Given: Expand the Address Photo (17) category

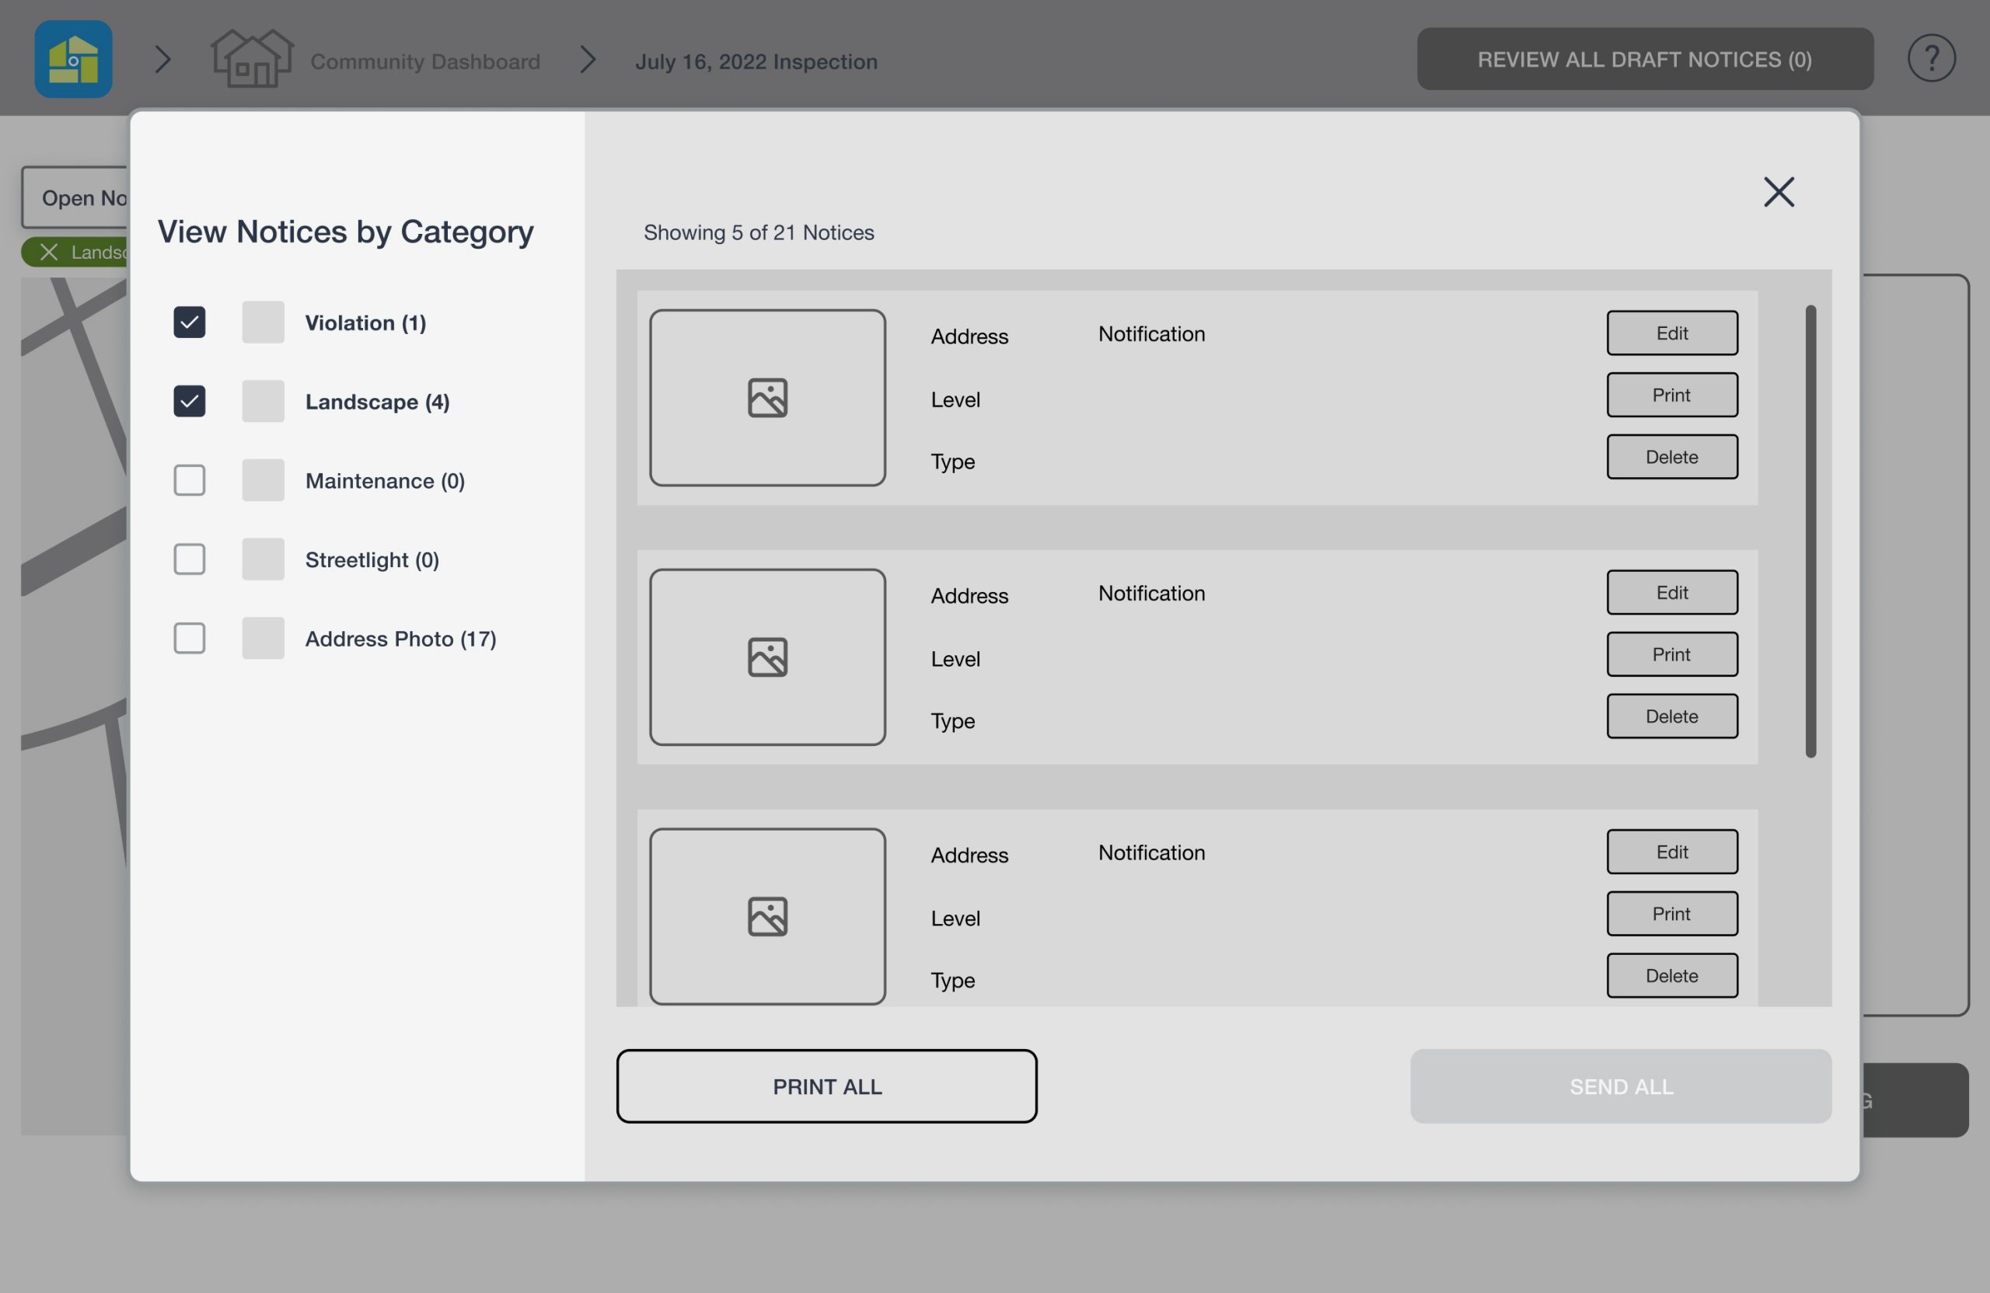Looking at the screenshot, I should click(189, 638).
